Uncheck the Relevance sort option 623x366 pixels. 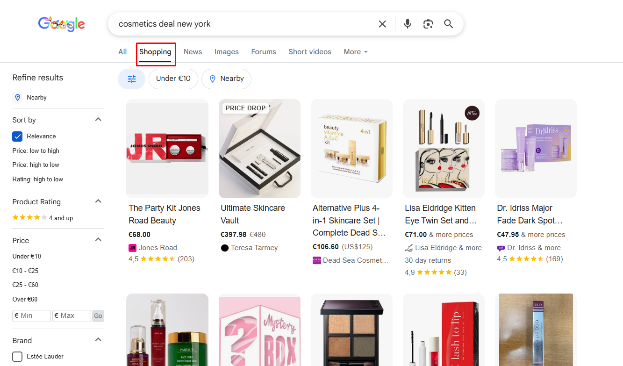(18, 136)
